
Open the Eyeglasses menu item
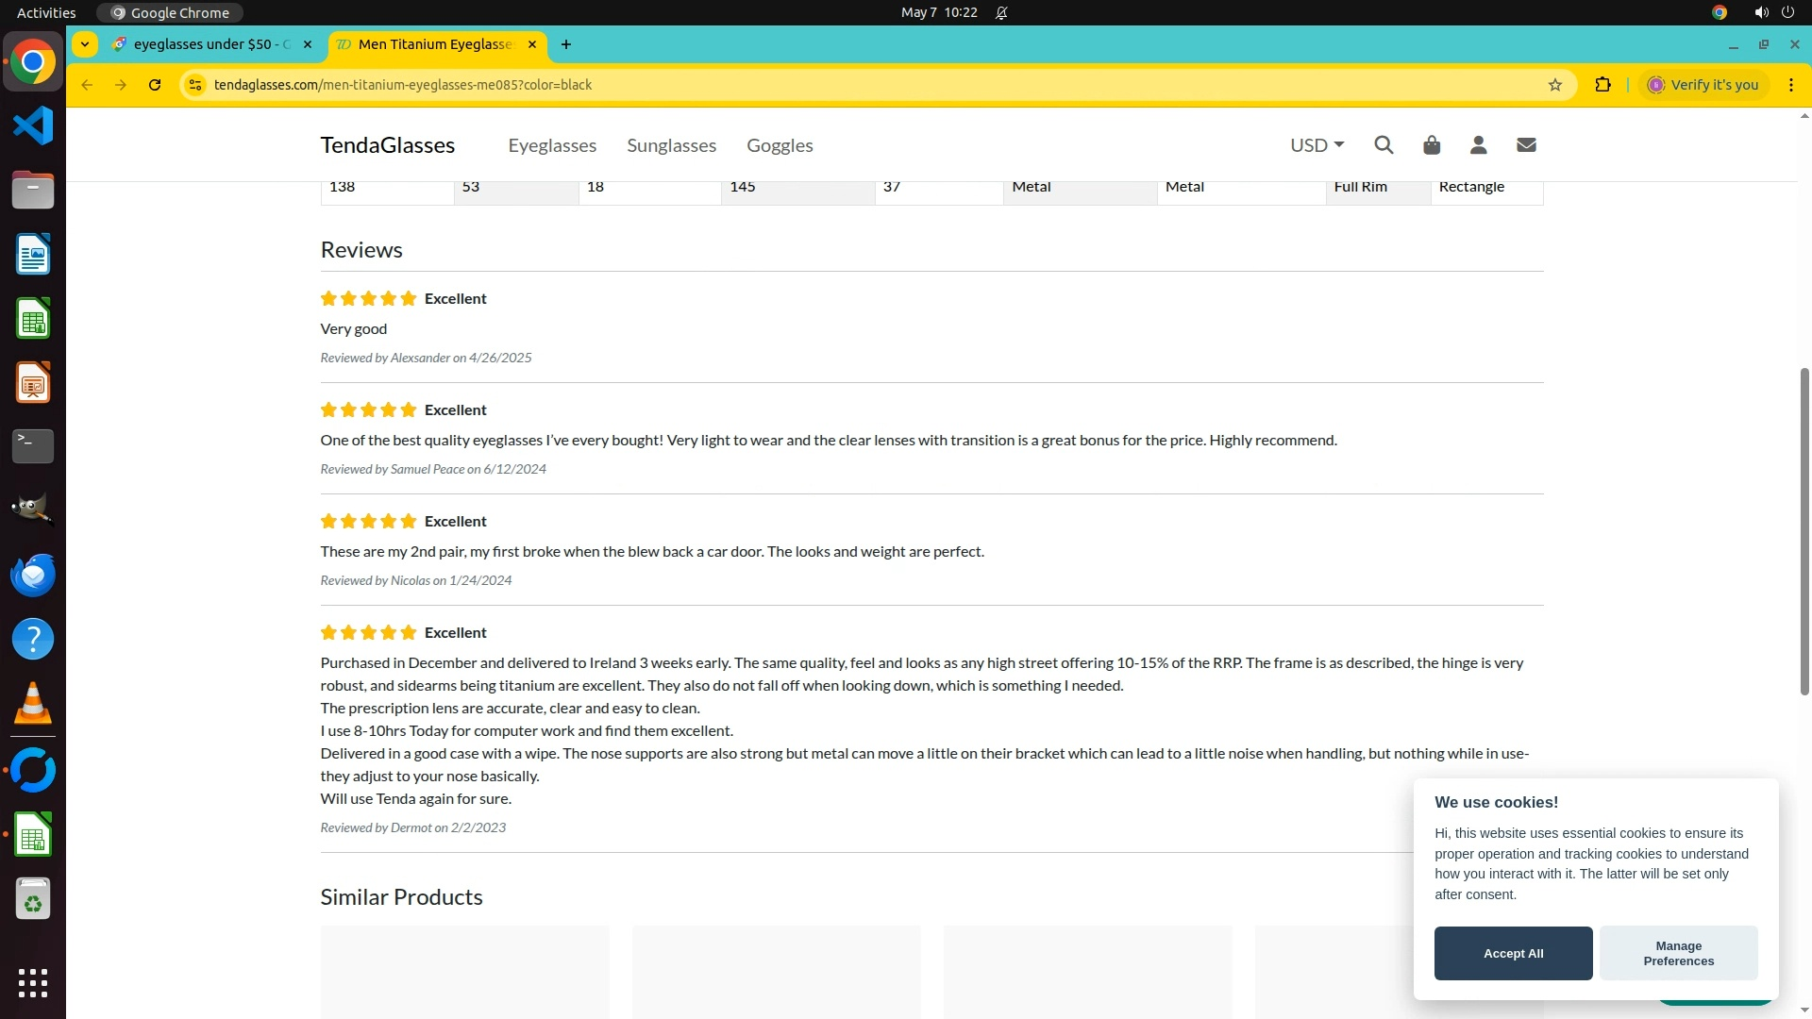pyautogui.click(x=552, y=145)
